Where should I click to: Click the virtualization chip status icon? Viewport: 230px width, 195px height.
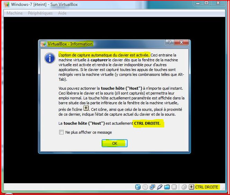coord(174,187)
